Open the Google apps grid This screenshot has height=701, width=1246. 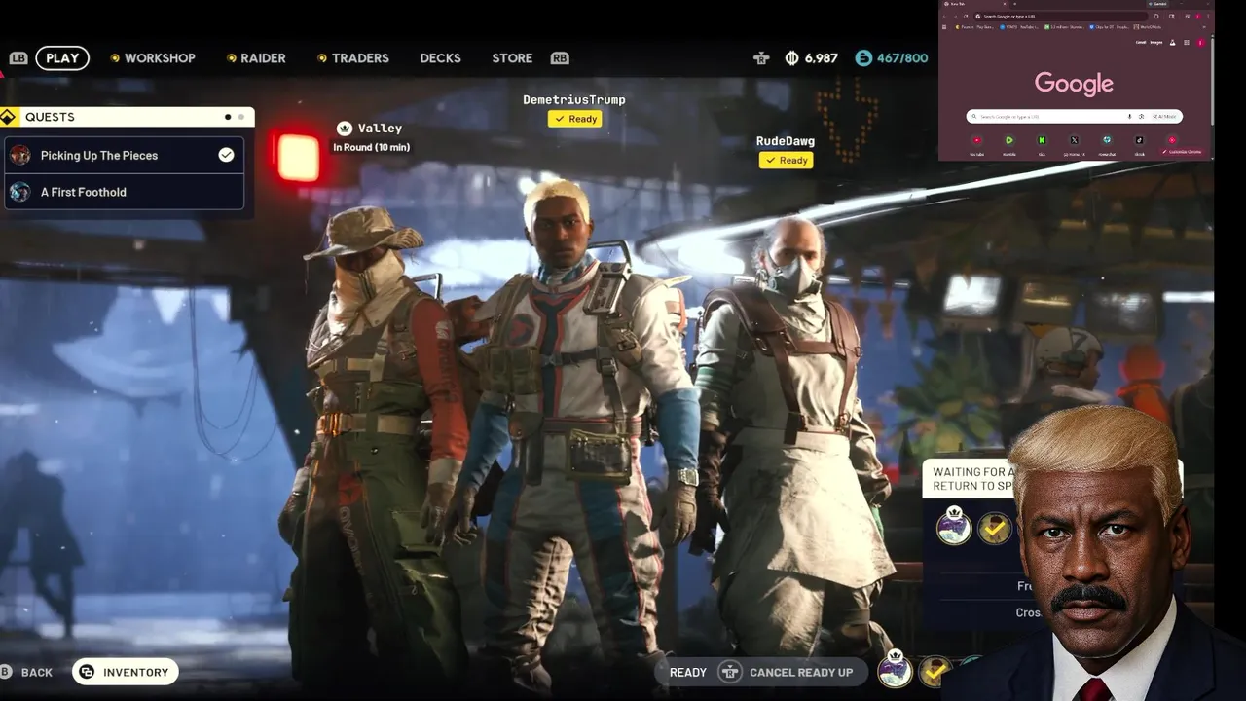pyautogui.click(x=1187, y=43)
